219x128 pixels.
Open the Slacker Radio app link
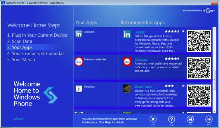pyautogui.click(x=143, y=86)
